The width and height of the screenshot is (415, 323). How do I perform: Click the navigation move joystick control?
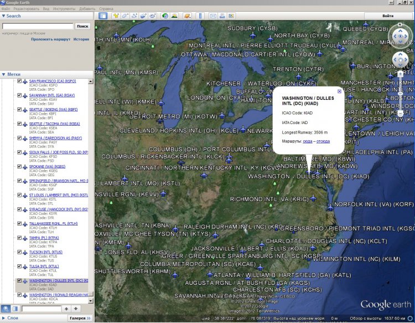tap(400, 60)
